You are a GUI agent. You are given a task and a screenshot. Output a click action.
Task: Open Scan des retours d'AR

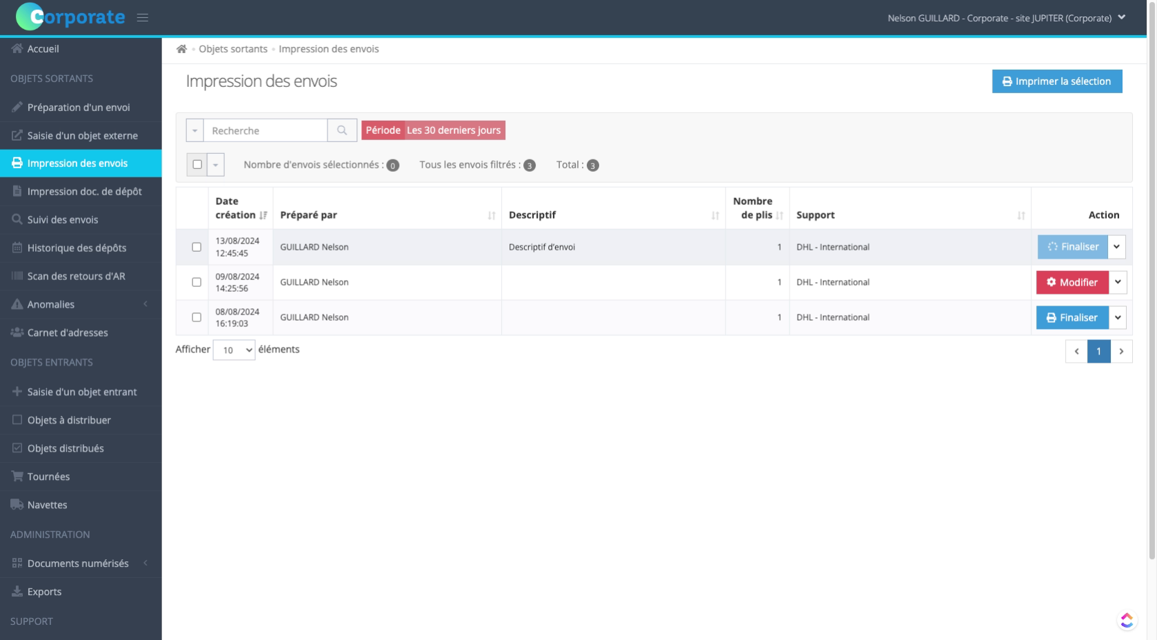coord(81,277)
